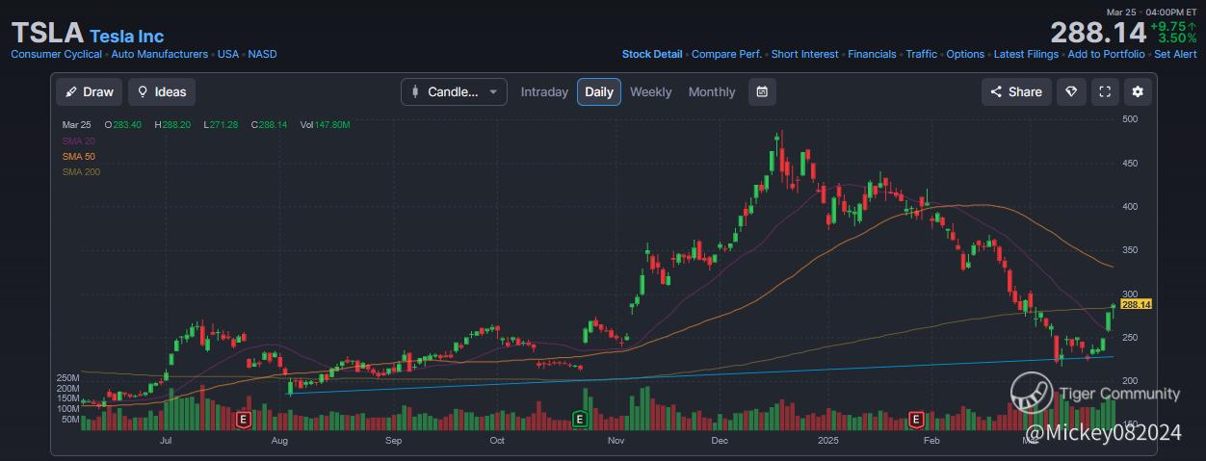Open the Ideas panel
The height and width of the screenshot is (461, 1206).
pyautogui.click(x=162, y=92)
